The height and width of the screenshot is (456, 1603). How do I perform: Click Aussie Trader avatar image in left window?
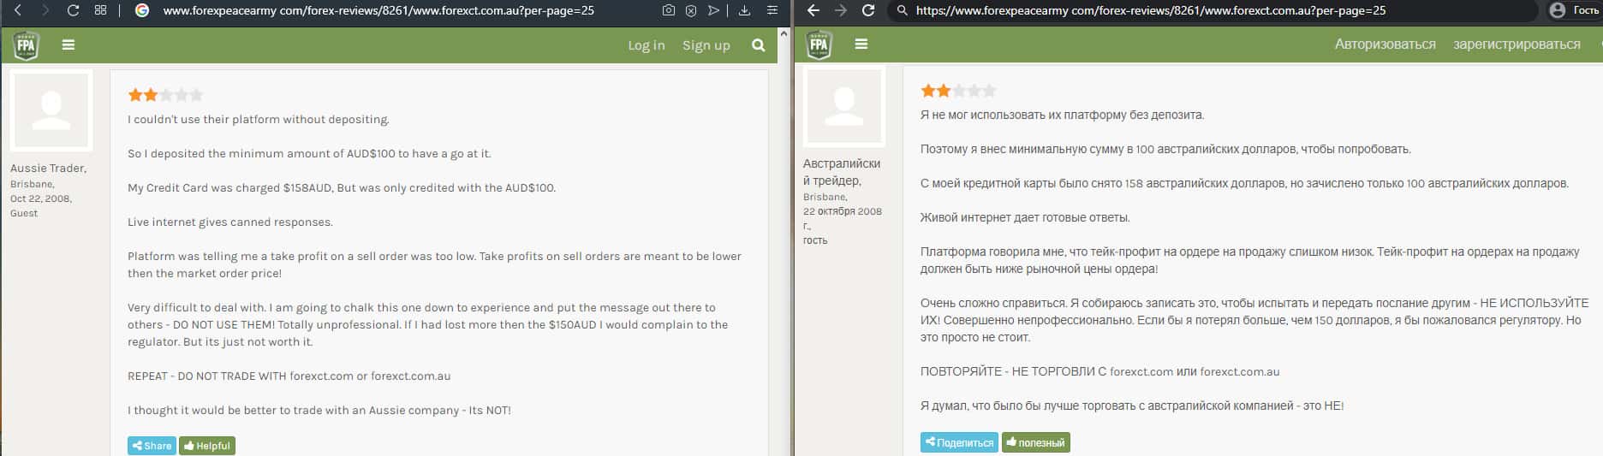coord(51,110)
